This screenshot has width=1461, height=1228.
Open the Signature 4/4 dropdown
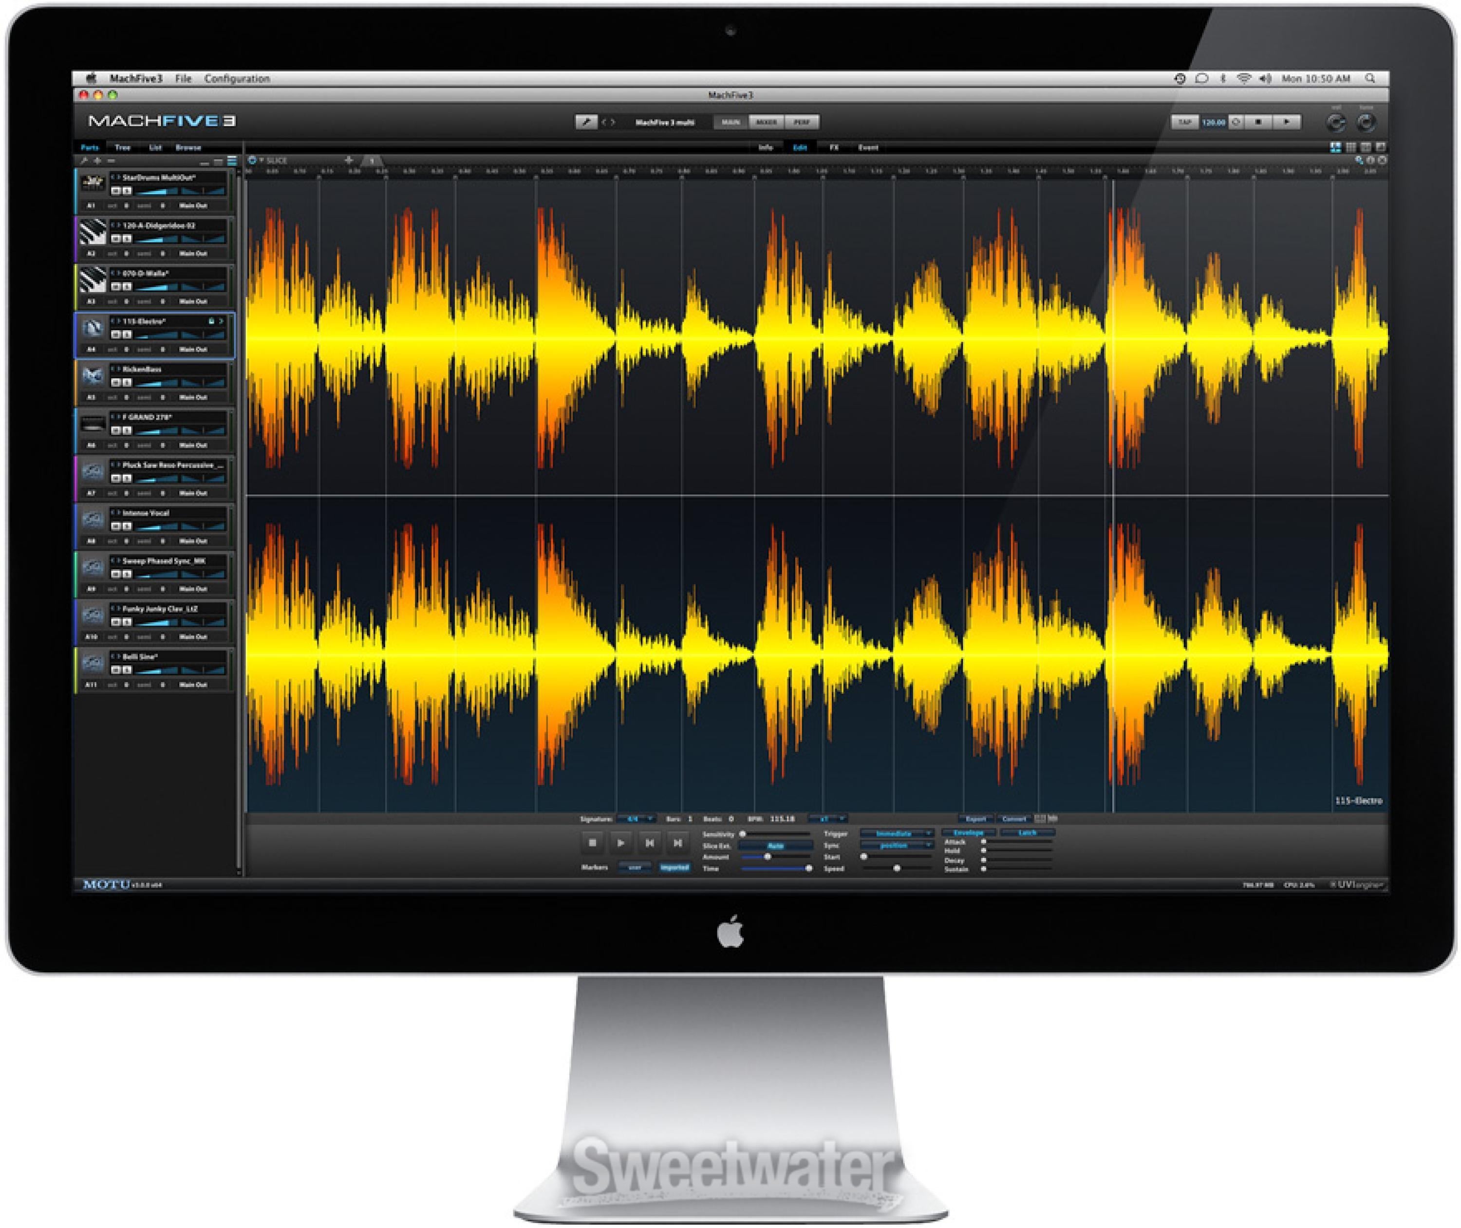[637, 819]
